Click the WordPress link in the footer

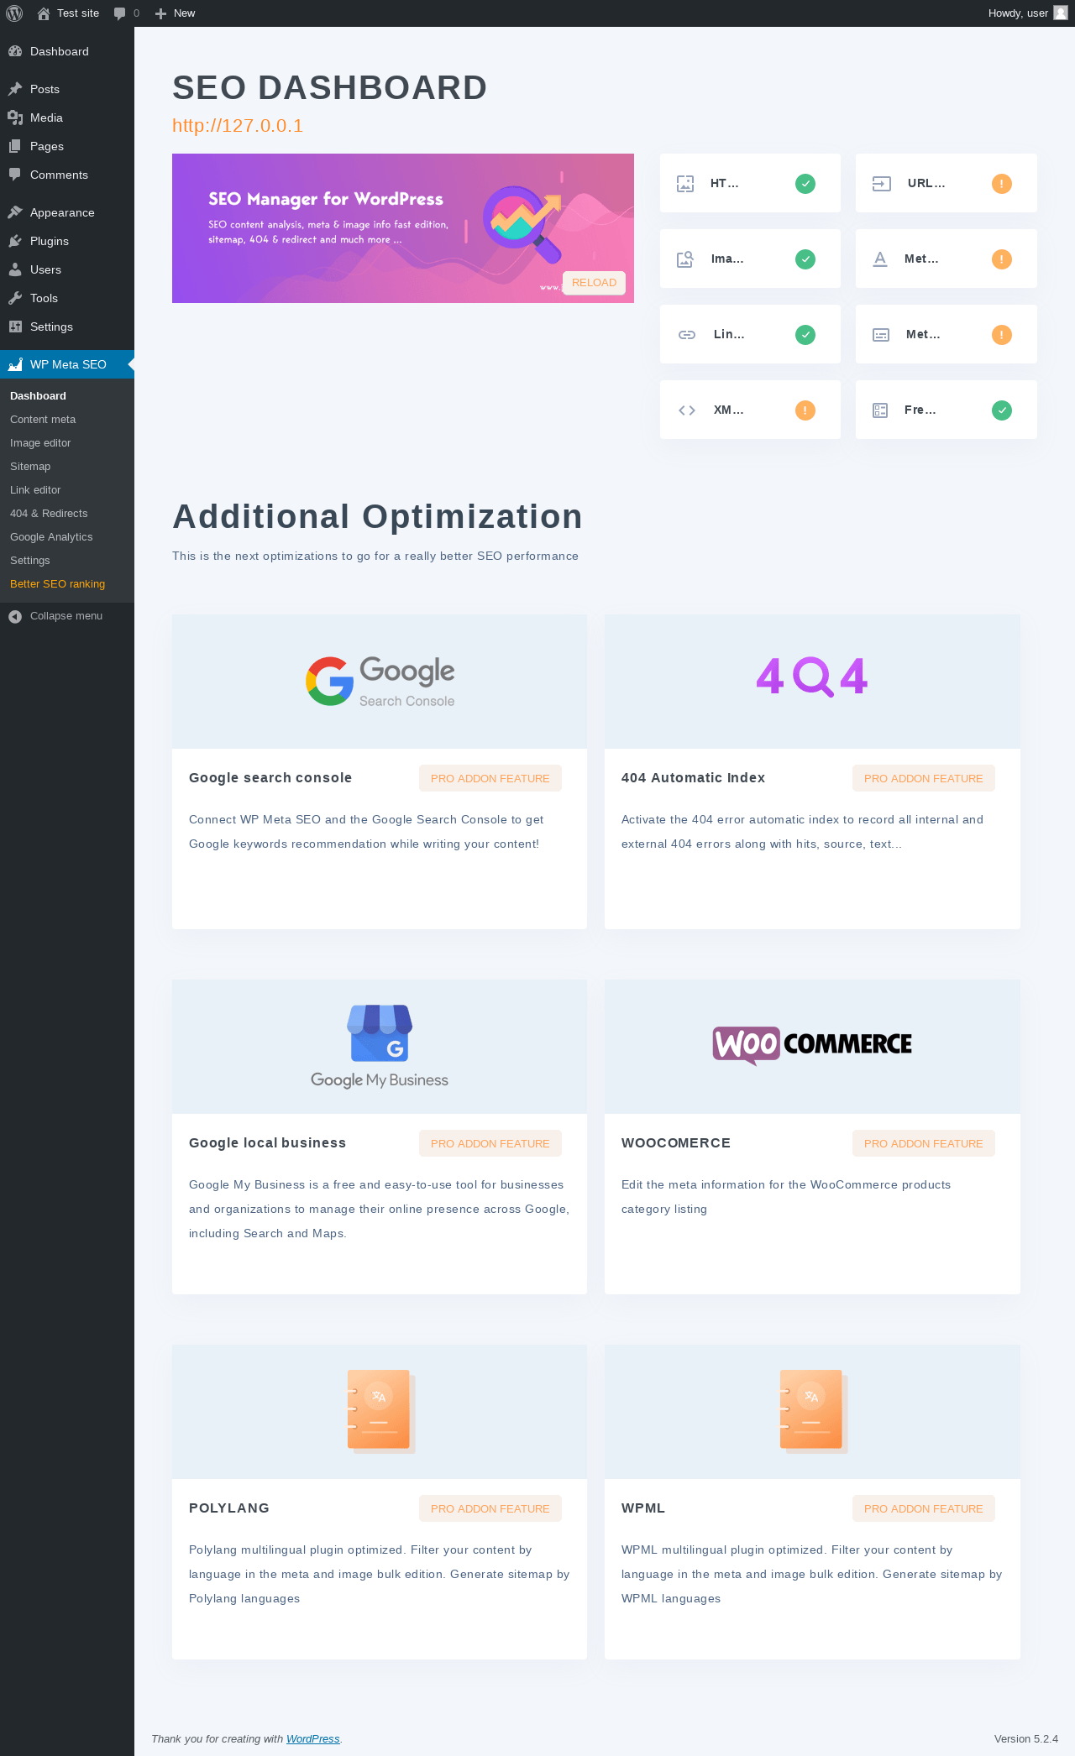pos(313,1739)
